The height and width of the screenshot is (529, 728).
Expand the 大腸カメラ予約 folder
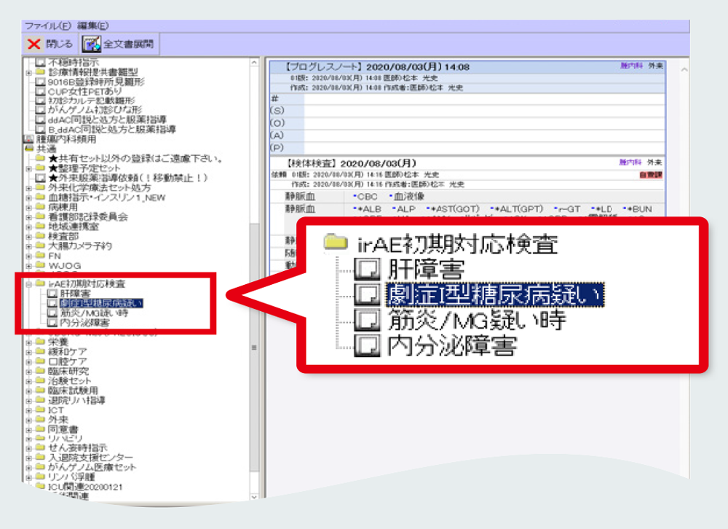[29, 246]
